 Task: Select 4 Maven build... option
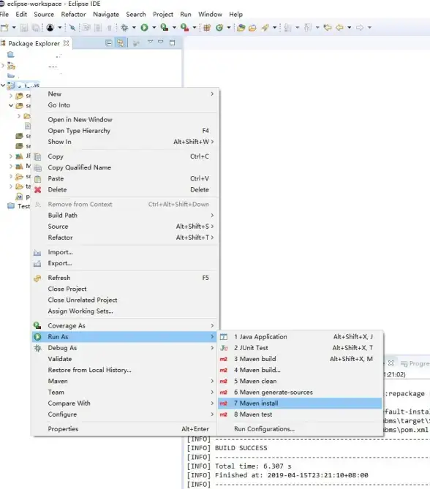300,370
